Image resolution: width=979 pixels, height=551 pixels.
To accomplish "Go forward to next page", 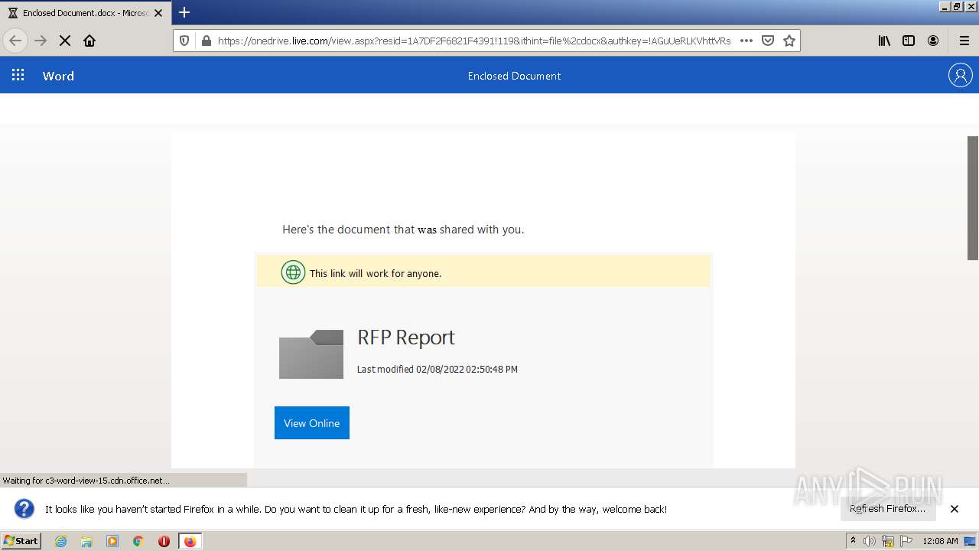I will [x=41, y=41].
